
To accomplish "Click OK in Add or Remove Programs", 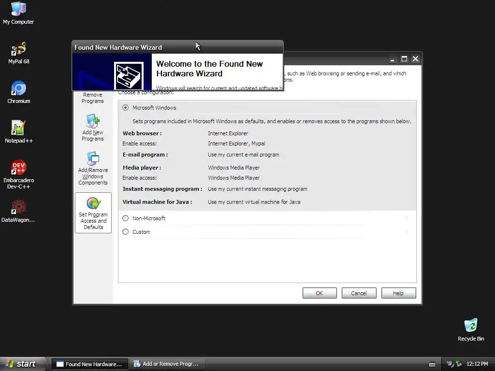I will click(x=320, y=293).
